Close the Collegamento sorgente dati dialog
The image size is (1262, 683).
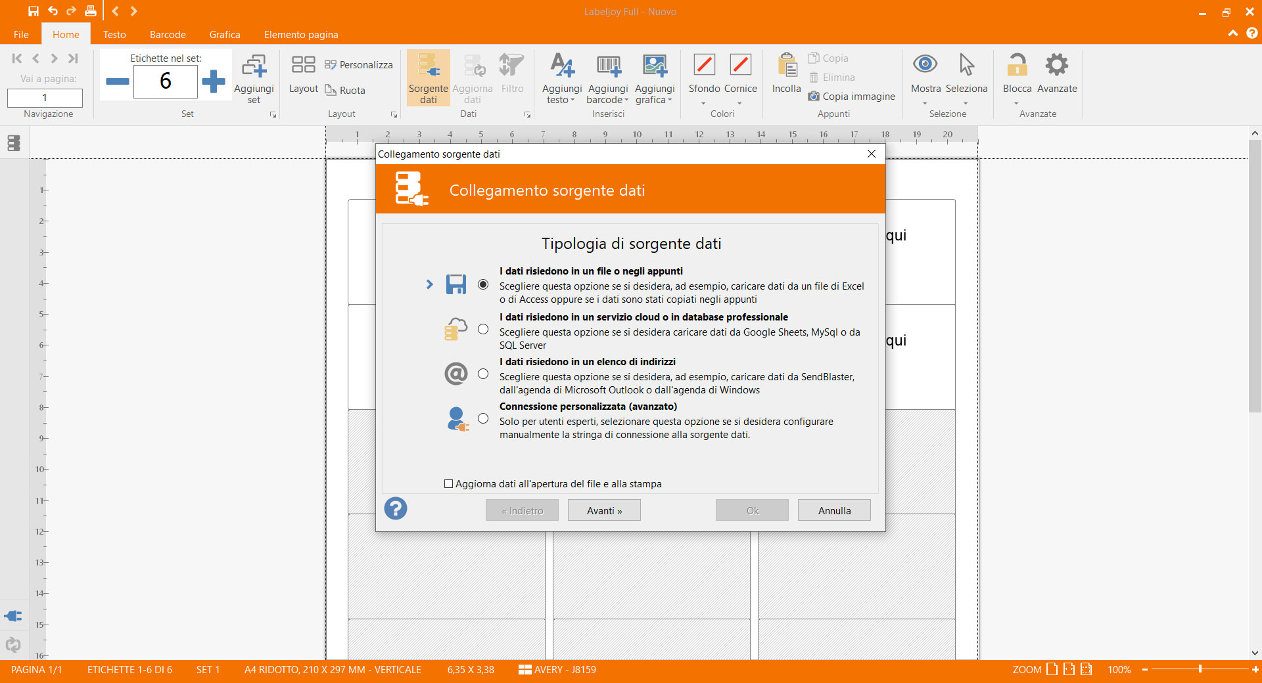[x=872, y=154]
